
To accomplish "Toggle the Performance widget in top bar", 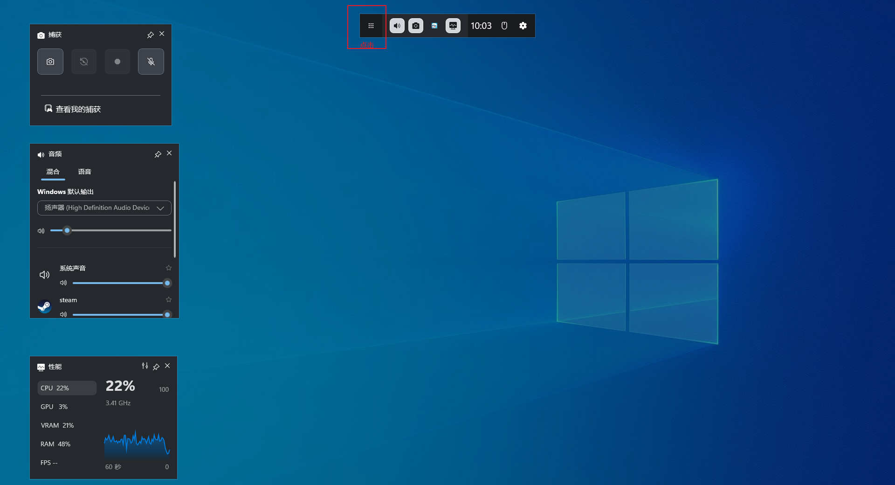I will point(453,26).
